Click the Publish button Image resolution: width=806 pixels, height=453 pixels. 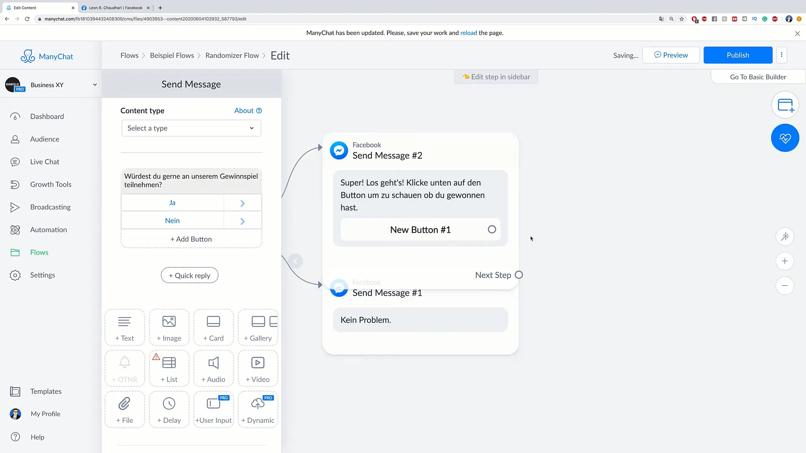click(738, 55)
